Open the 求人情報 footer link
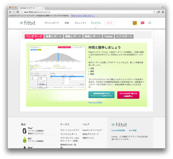Viewport: 173px width, 159px height. click(133, 130)
